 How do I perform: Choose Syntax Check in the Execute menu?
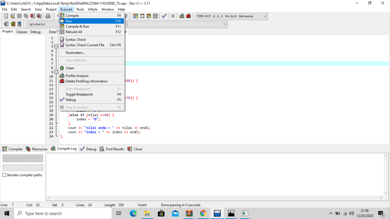click(75, 40)
